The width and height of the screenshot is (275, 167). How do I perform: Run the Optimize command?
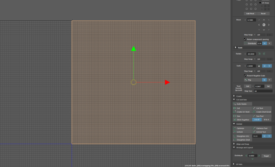pos(242,128)
